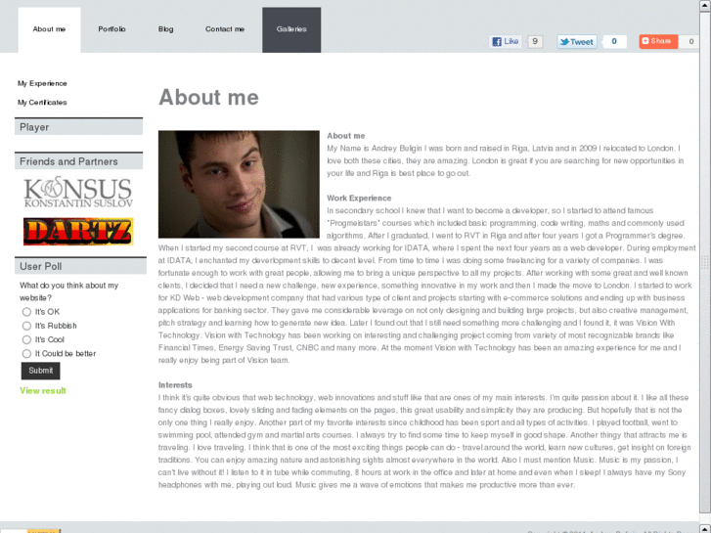
Task: Open the Dartz partner logo
Action: coord(78,232)
